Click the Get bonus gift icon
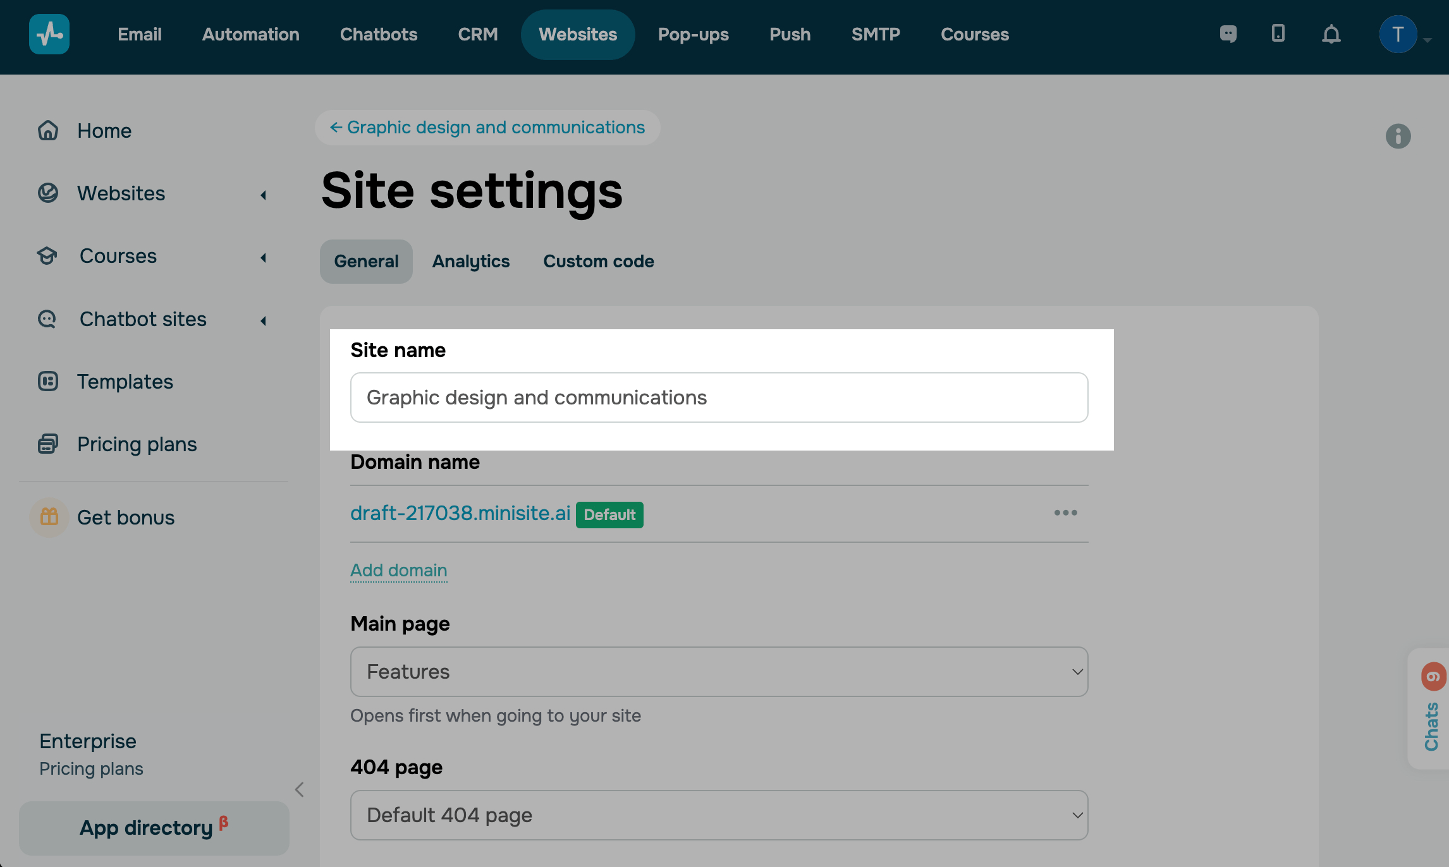This screenshot has height=867, width=1449. point(49,517)
